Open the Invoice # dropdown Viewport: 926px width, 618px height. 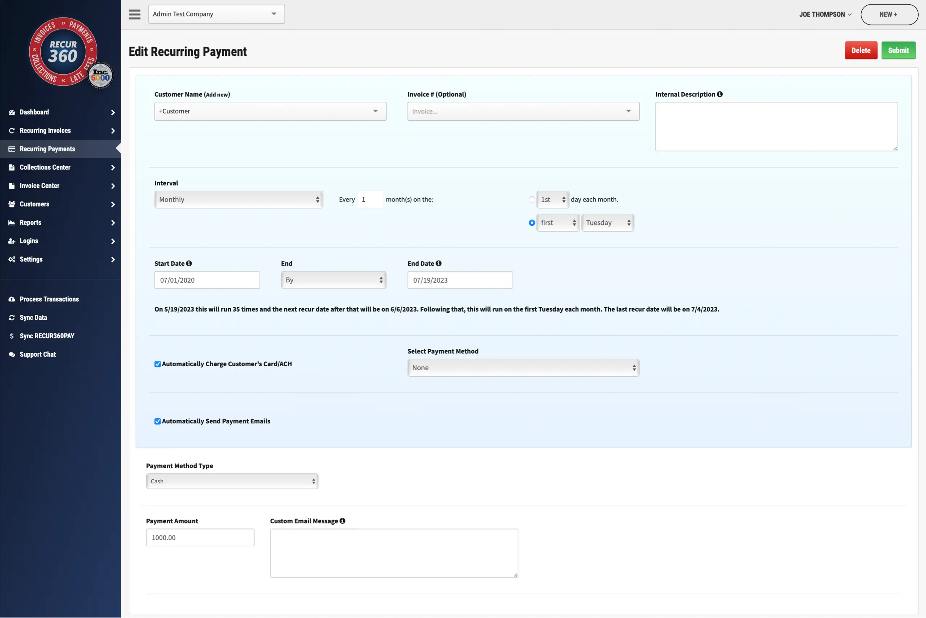tap(523, 111)
